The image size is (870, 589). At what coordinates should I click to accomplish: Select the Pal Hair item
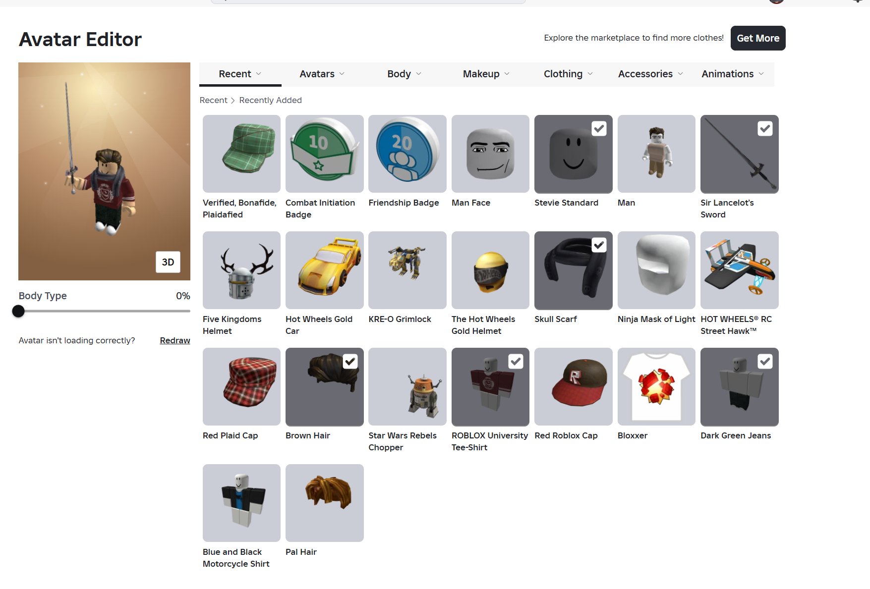click(324, 503)
